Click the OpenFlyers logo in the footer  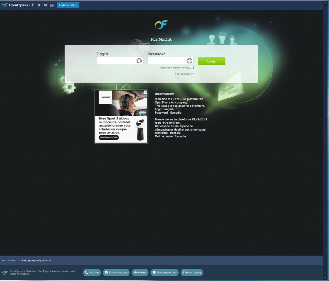tap(4, 273)
